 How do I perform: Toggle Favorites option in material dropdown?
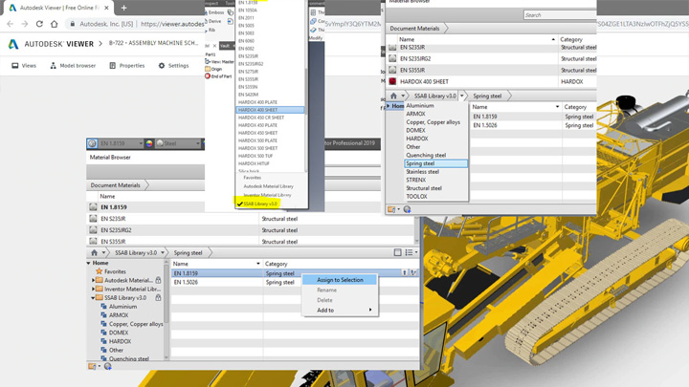[253, 178]
